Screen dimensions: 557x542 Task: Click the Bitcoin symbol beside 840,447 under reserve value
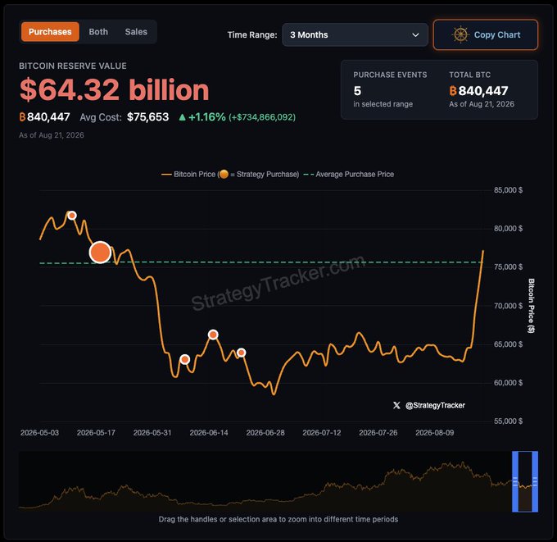coord(22,117)
